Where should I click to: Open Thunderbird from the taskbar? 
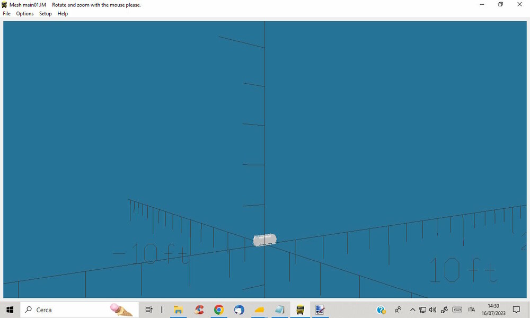pos(239,310)
